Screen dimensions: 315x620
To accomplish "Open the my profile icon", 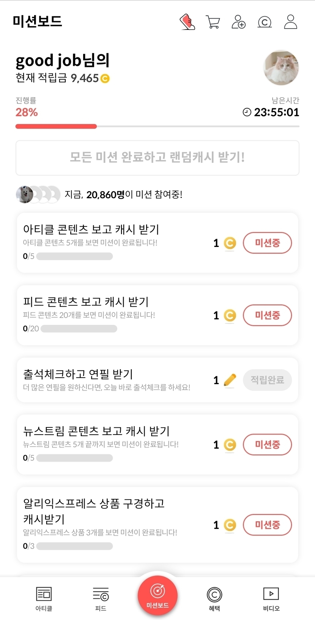I will [291, 22].
